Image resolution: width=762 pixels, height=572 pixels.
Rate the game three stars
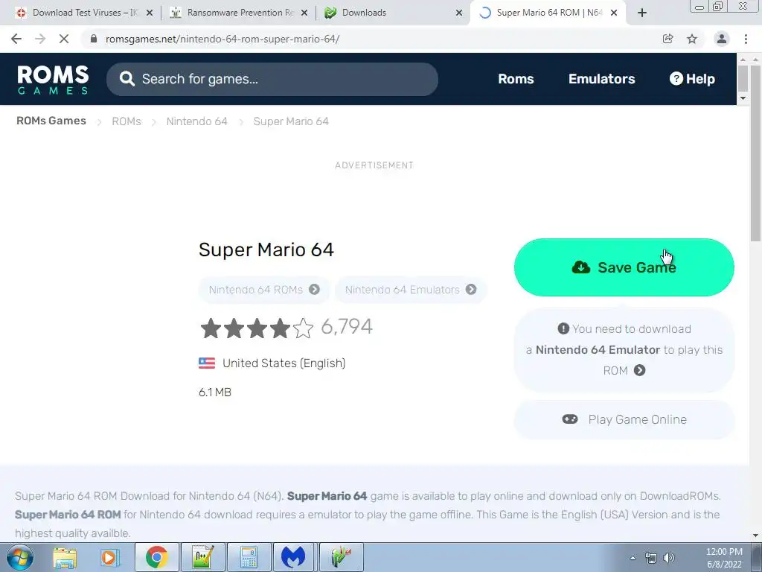pos(257,328)
